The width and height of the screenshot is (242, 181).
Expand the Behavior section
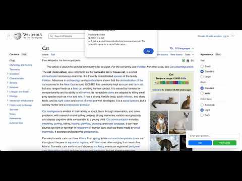[x=8, y=87]
